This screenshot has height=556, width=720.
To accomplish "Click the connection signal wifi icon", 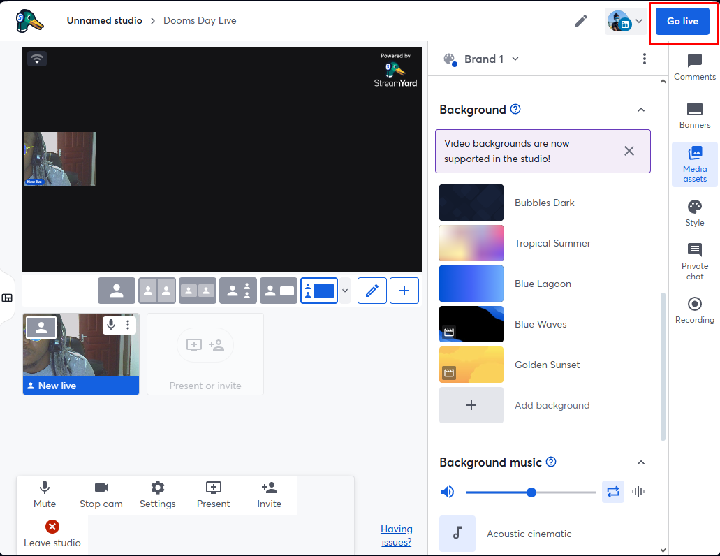I will point(37,59).
